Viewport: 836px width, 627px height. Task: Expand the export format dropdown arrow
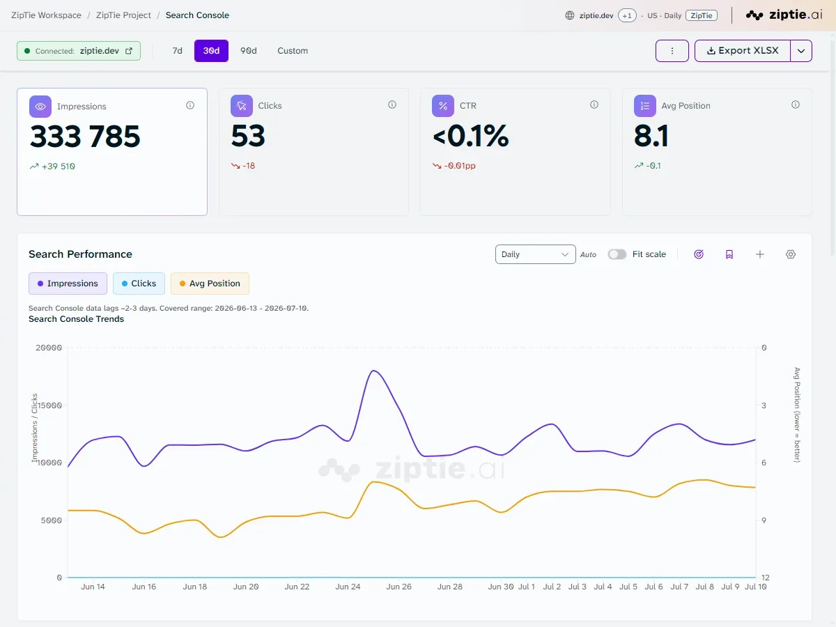click(801, 51)
